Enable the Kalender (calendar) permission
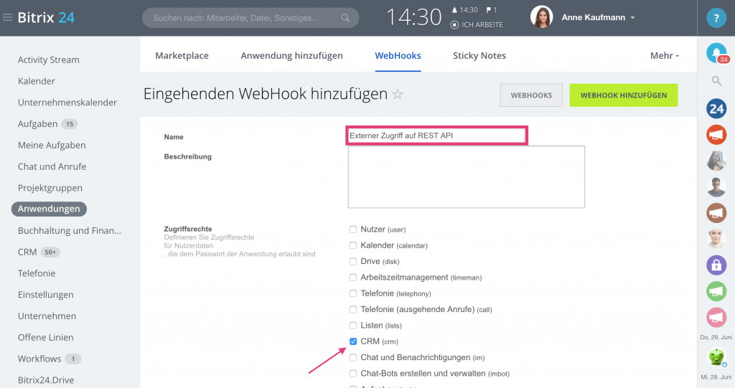Image resolution: width=735 pixels, height=388 pixels. pos(353,245)
